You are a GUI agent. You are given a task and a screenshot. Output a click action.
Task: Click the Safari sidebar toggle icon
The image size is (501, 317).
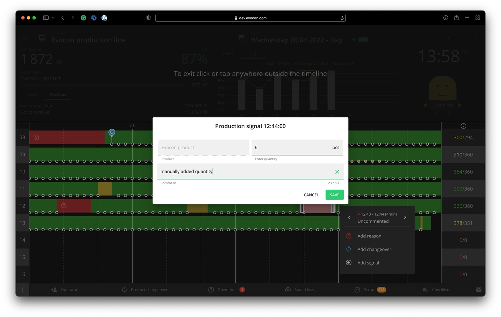[x=46, y=18]
